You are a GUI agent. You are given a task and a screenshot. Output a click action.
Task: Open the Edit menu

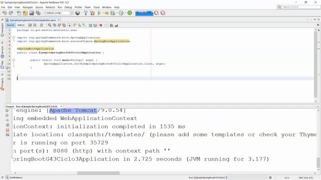tap(10, 7)
